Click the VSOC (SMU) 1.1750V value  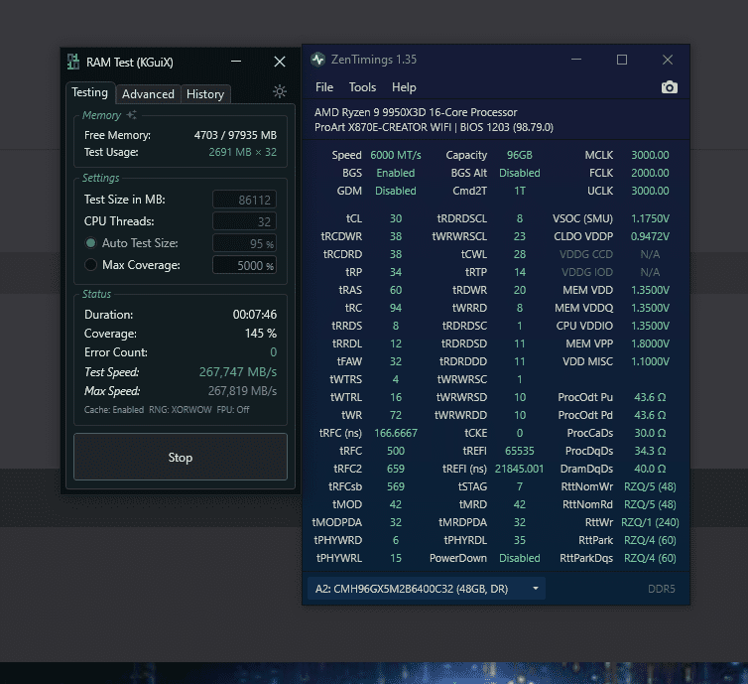[x=650, y=218]
